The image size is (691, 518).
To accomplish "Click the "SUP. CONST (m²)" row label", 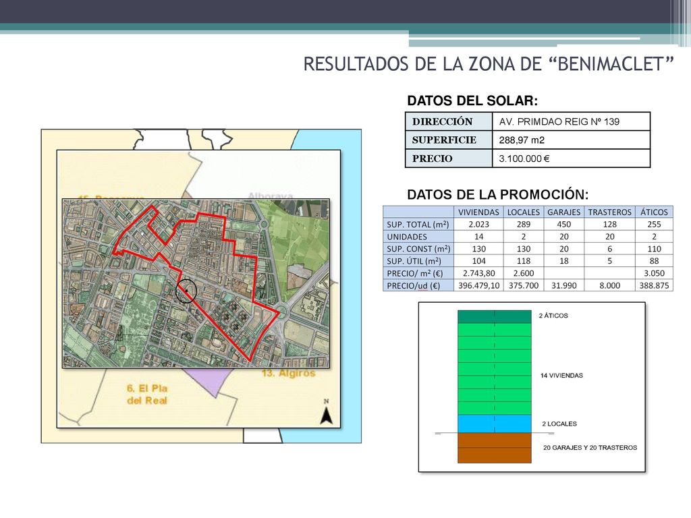I will (418, 249).
